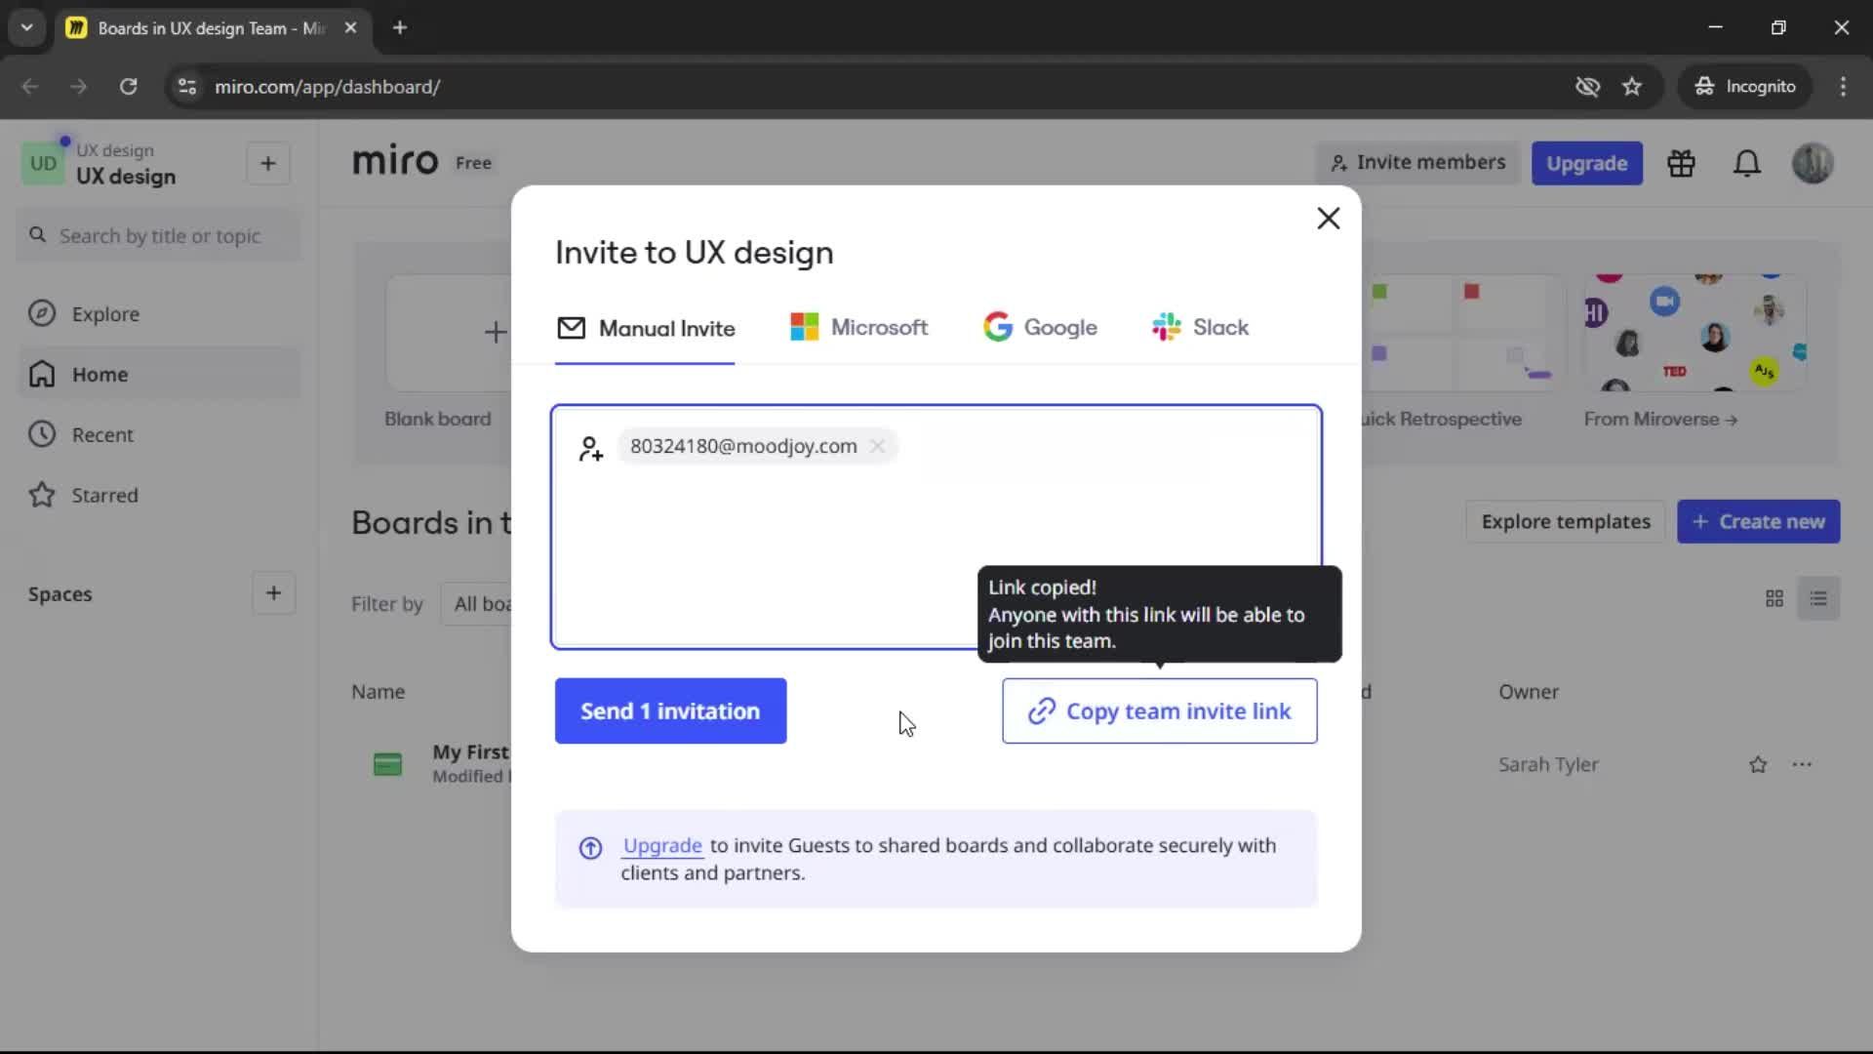The image size is (1873, 1054).
Task: Click Explore templates button
Action: coord(1565,522)
